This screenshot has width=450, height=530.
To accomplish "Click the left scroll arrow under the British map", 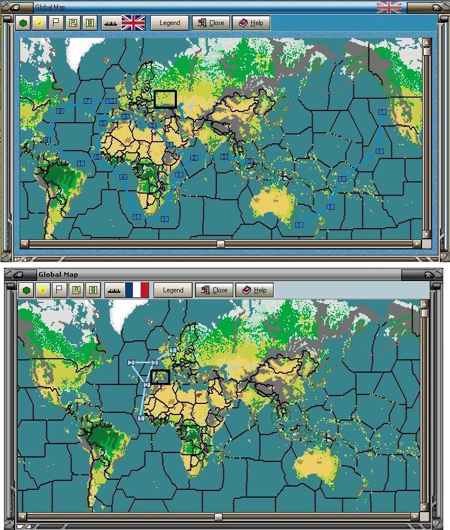I will click(25, 243).
